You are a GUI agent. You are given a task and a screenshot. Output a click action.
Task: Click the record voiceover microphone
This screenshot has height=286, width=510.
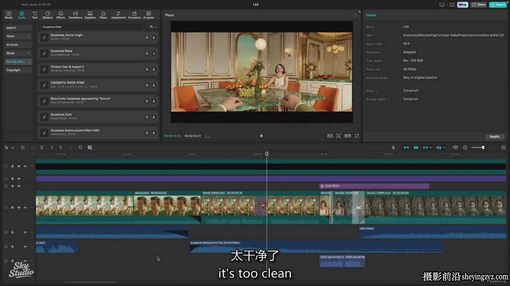coord(393,147)
